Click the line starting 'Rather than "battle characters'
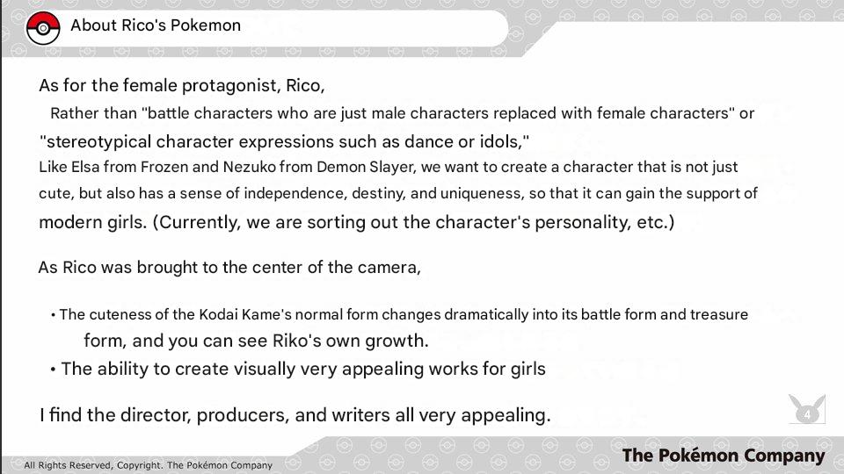 (402, 114)
